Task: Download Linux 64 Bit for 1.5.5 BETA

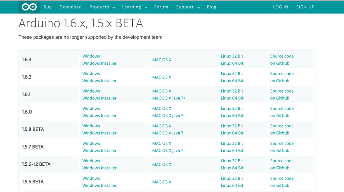Action: 232,185
